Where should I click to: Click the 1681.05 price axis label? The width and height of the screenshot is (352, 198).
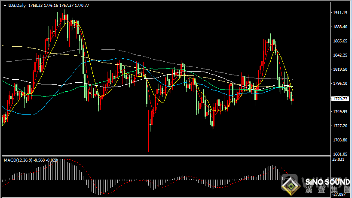(x=340, y=154)
